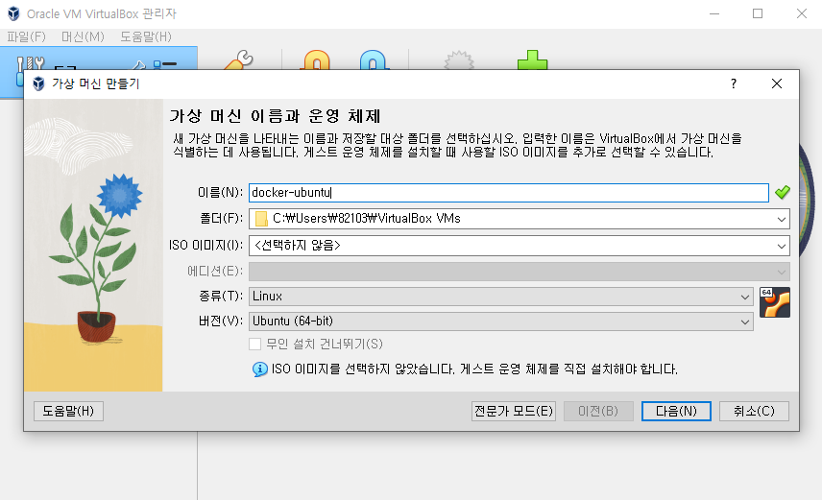Click the green plus Add toolbar icon
This screenshot has height=500, width=822.
click(532, 60)
